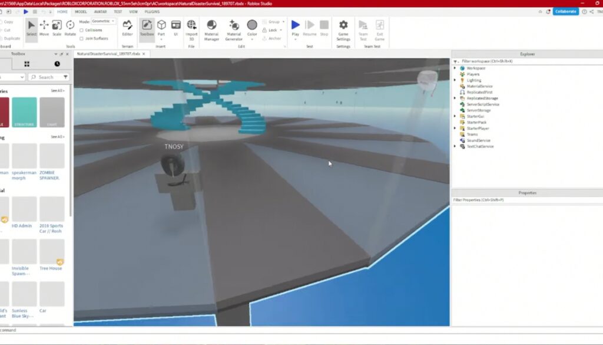Open Game Settings
This screenshot has height=345, width=603.
[343, 29]
